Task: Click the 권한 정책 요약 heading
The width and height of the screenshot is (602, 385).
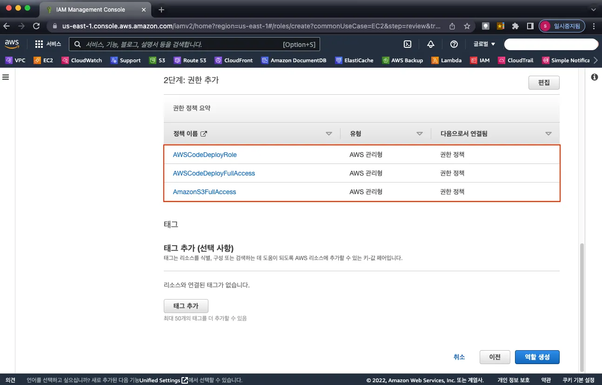Action: click(x=192, y=108)
